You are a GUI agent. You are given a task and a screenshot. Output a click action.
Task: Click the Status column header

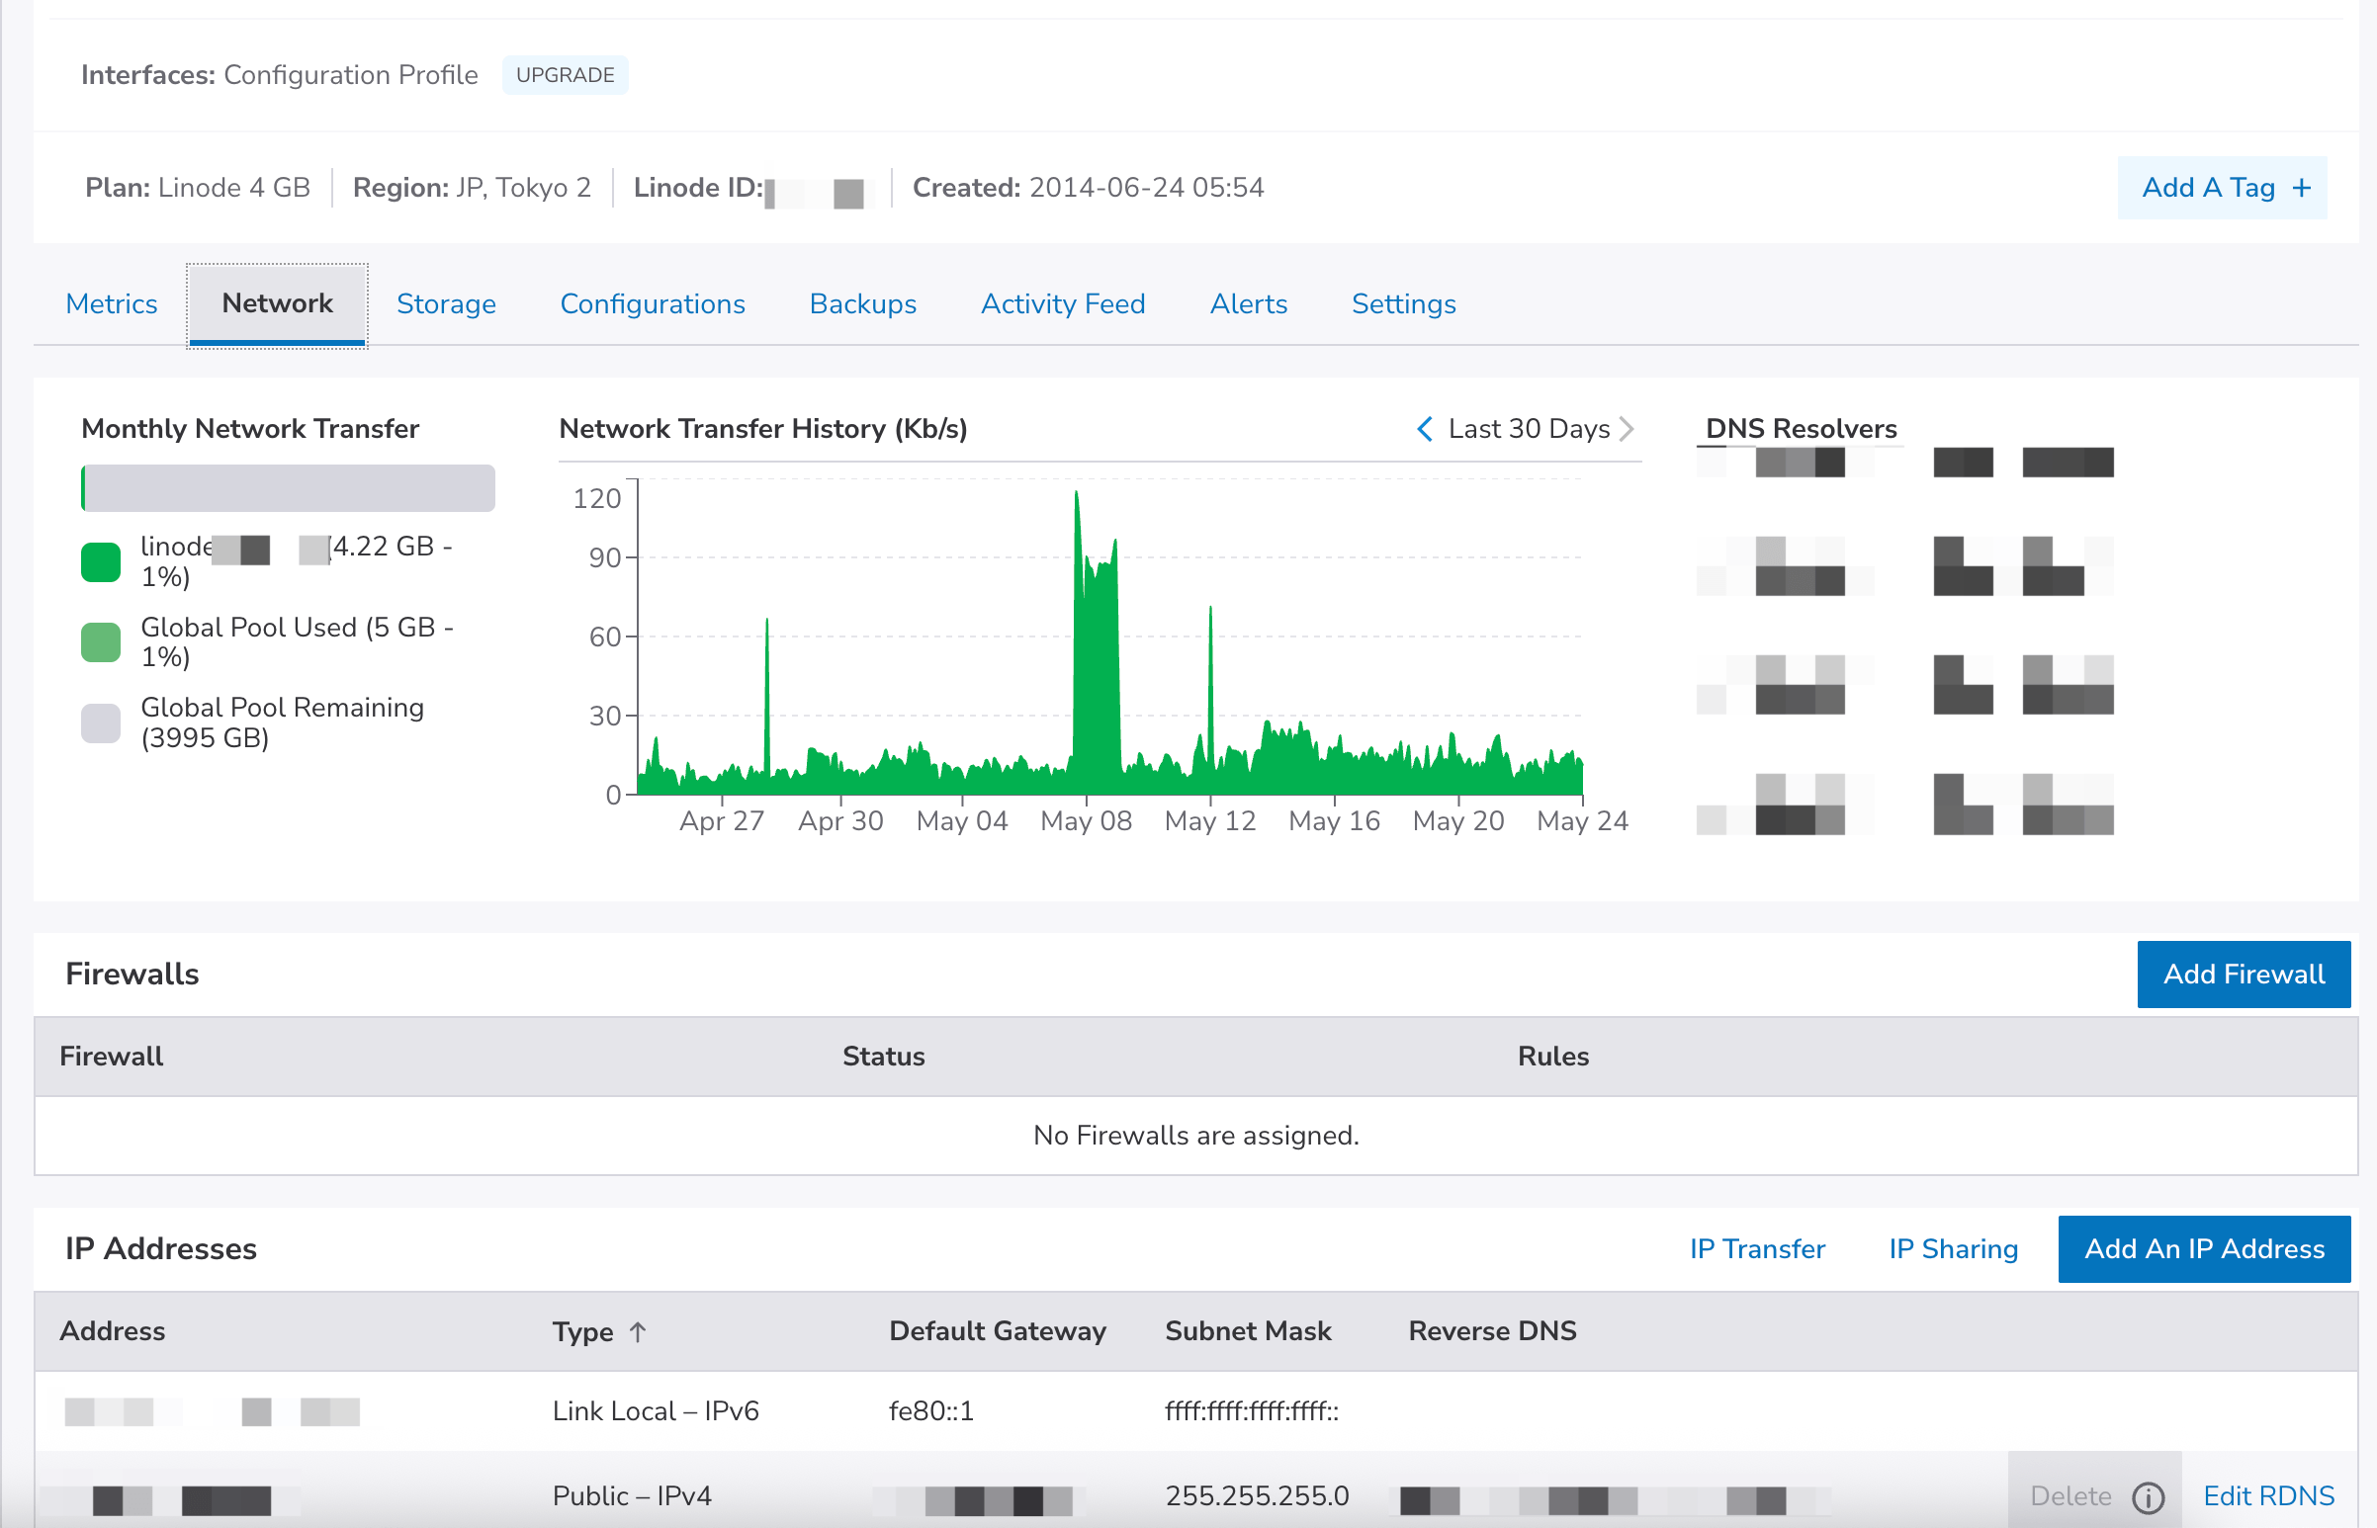tap(883, 1057)
